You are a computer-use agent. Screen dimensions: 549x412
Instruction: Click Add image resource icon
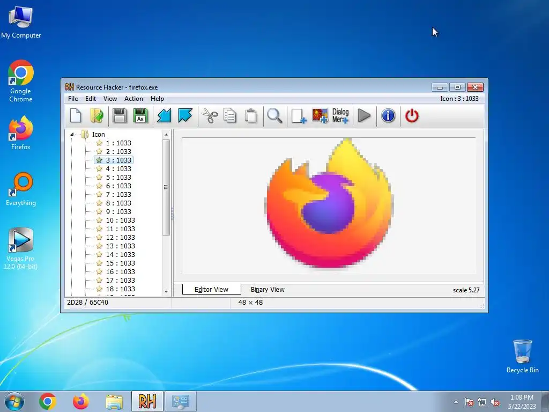(320, 116)
